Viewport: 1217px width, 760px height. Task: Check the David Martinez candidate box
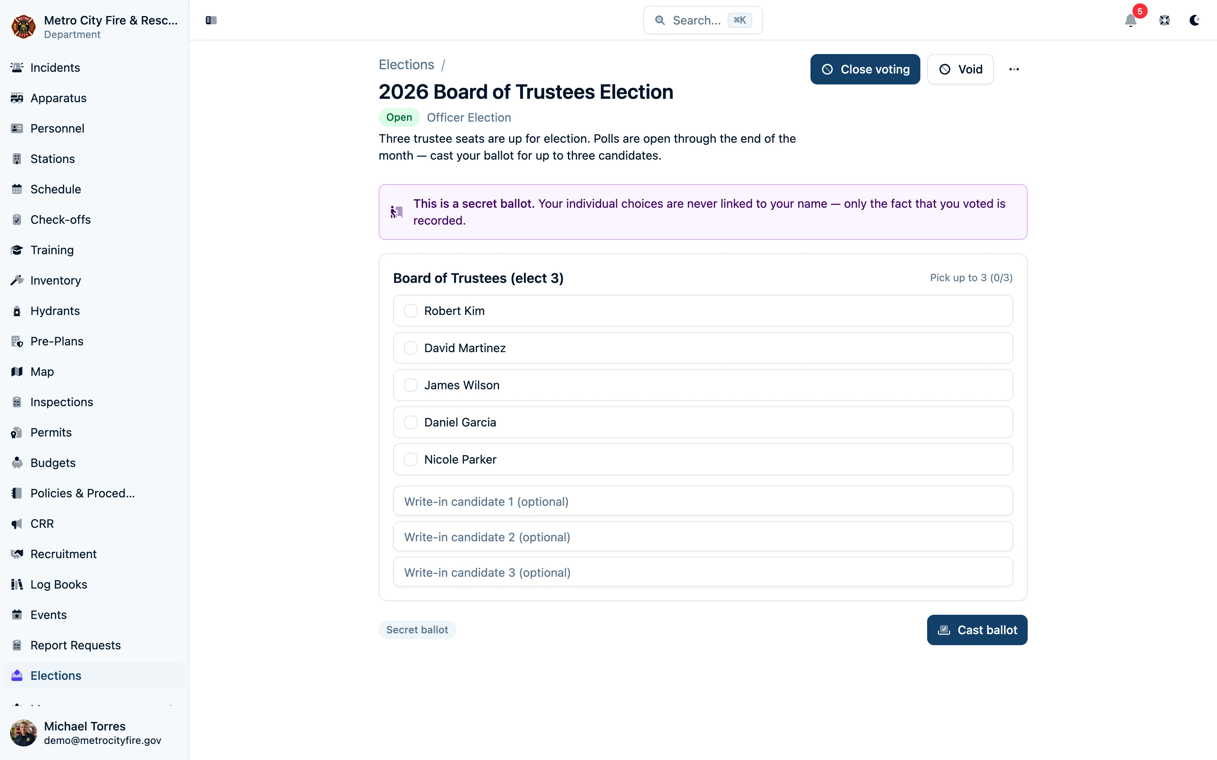[410, 348]
